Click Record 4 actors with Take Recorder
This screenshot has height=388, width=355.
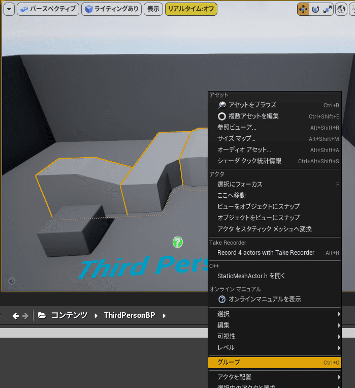275,253
